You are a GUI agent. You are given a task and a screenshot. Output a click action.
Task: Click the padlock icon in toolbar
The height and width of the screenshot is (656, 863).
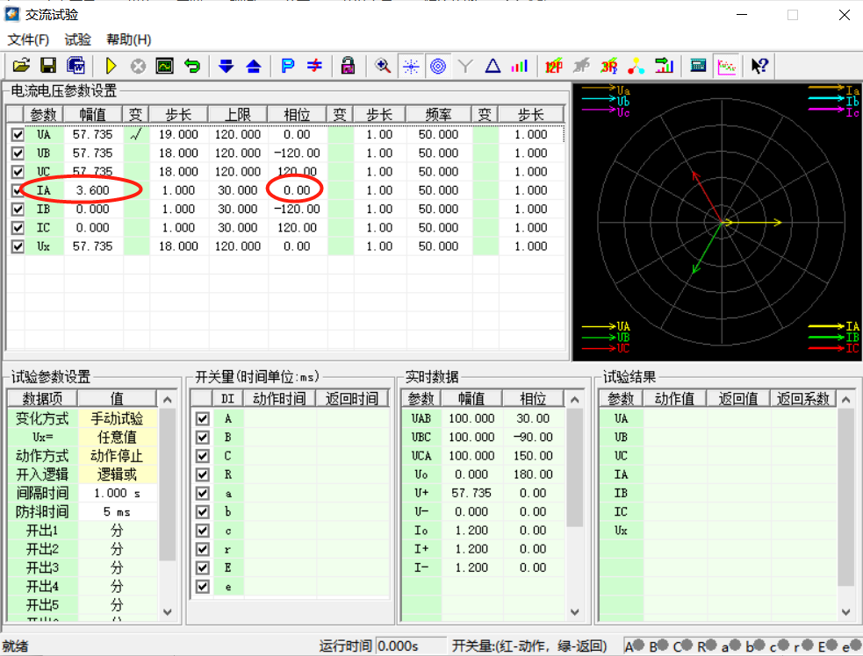(348, 66)
